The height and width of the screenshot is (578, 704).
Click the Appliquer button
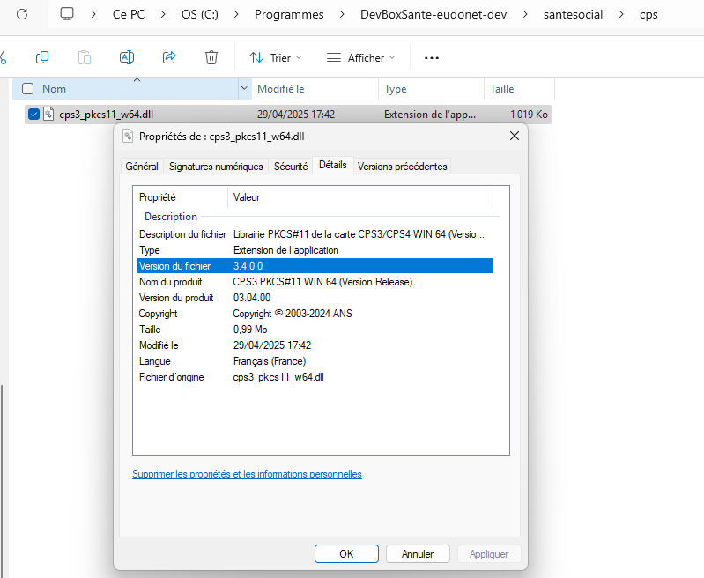coord(489,553)
